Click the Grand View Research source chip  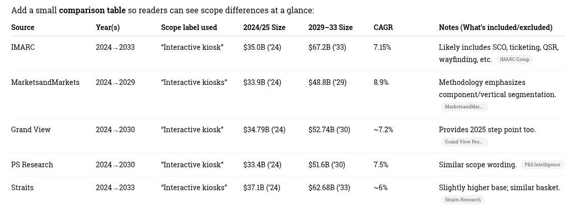coord(464,142)
